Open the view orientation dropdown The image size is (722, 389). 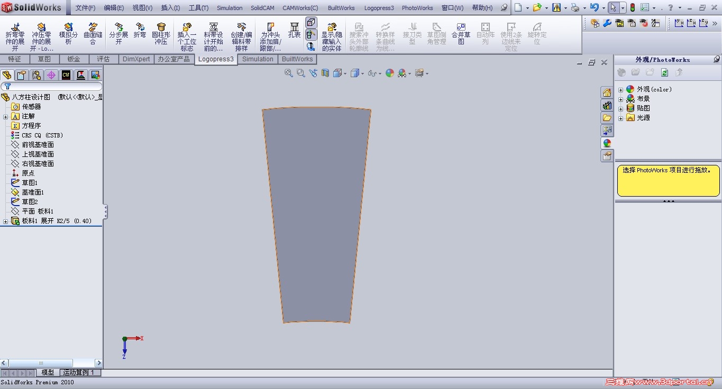(345, 73)
